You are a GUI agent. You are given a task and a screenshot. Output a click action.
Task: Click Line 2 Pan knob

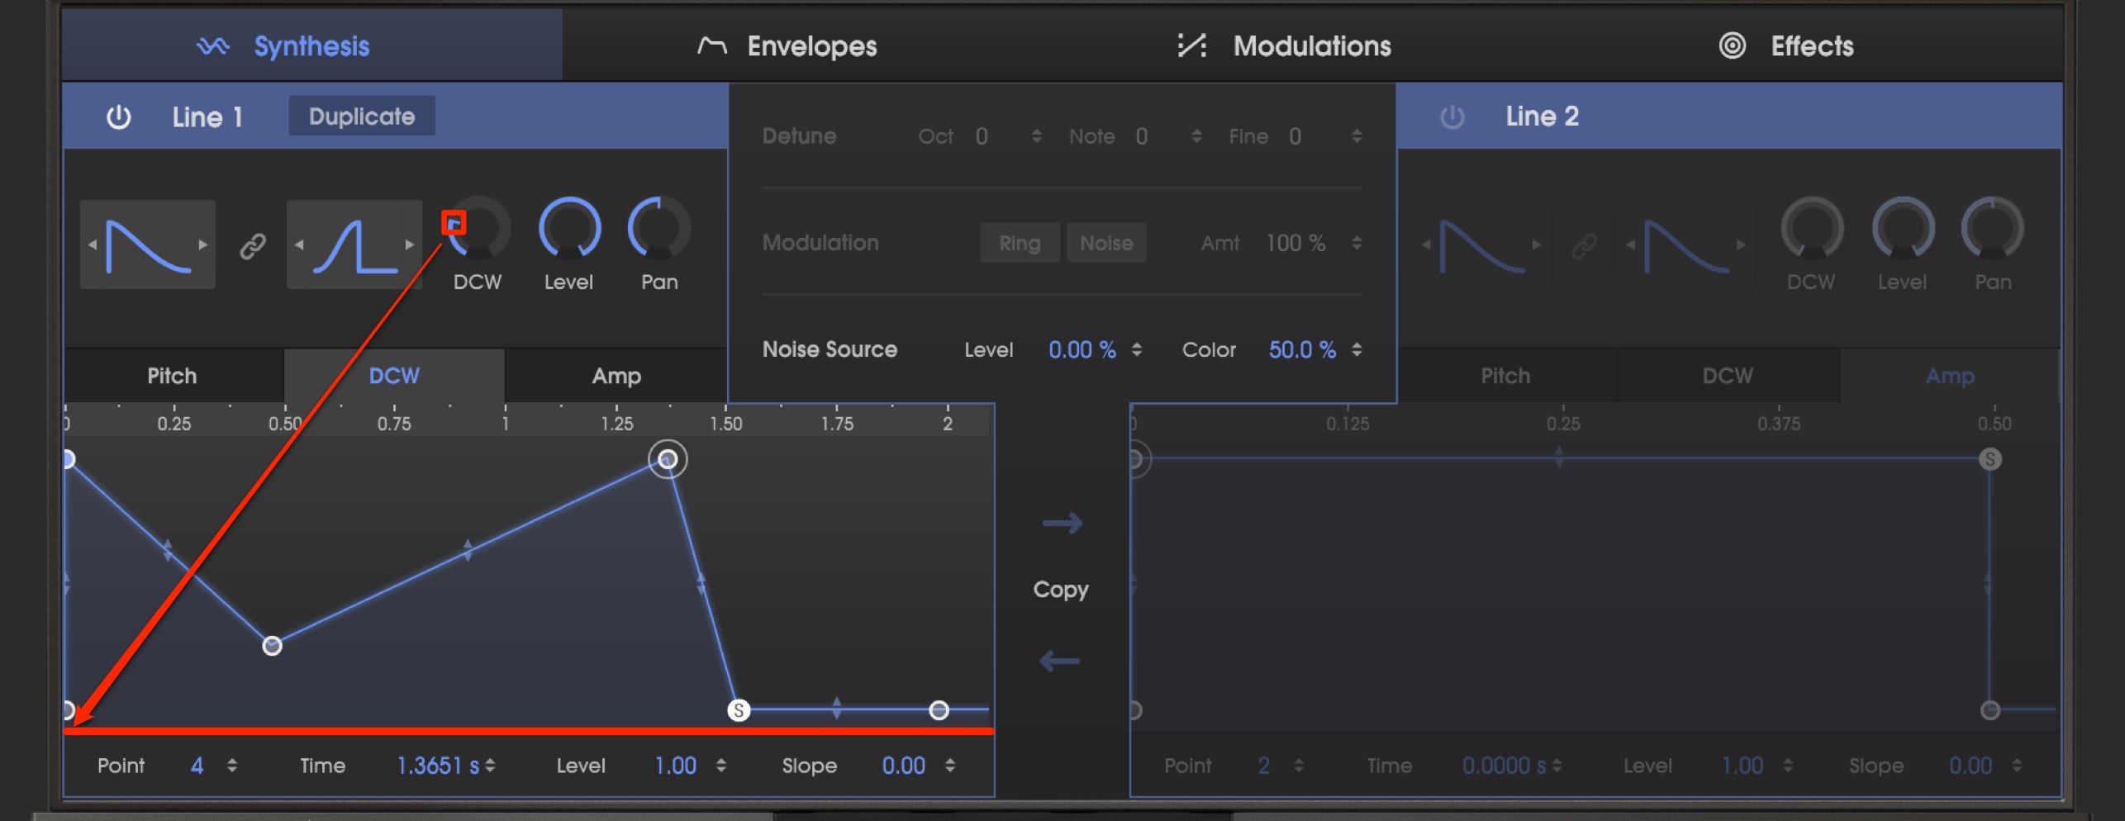(x=1993, y=229)
